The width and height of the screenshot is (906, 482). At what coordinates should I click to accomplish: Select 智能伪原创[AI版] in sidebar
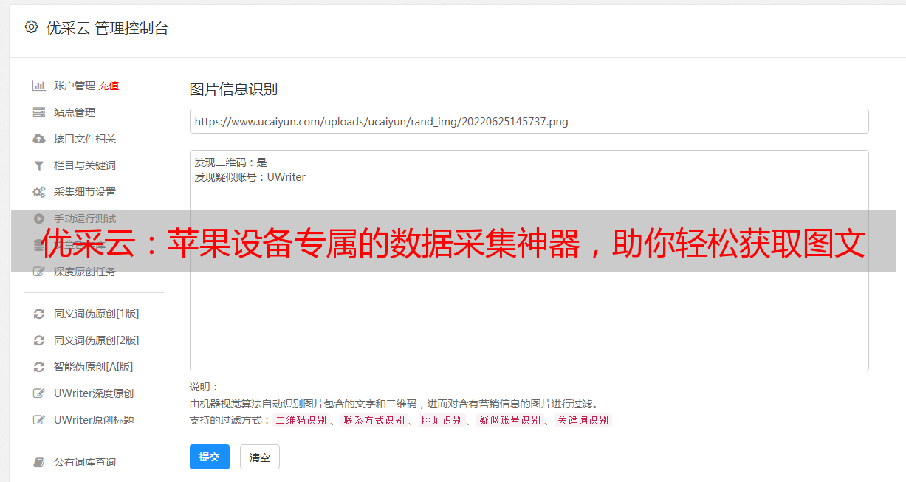coord(94,367)
